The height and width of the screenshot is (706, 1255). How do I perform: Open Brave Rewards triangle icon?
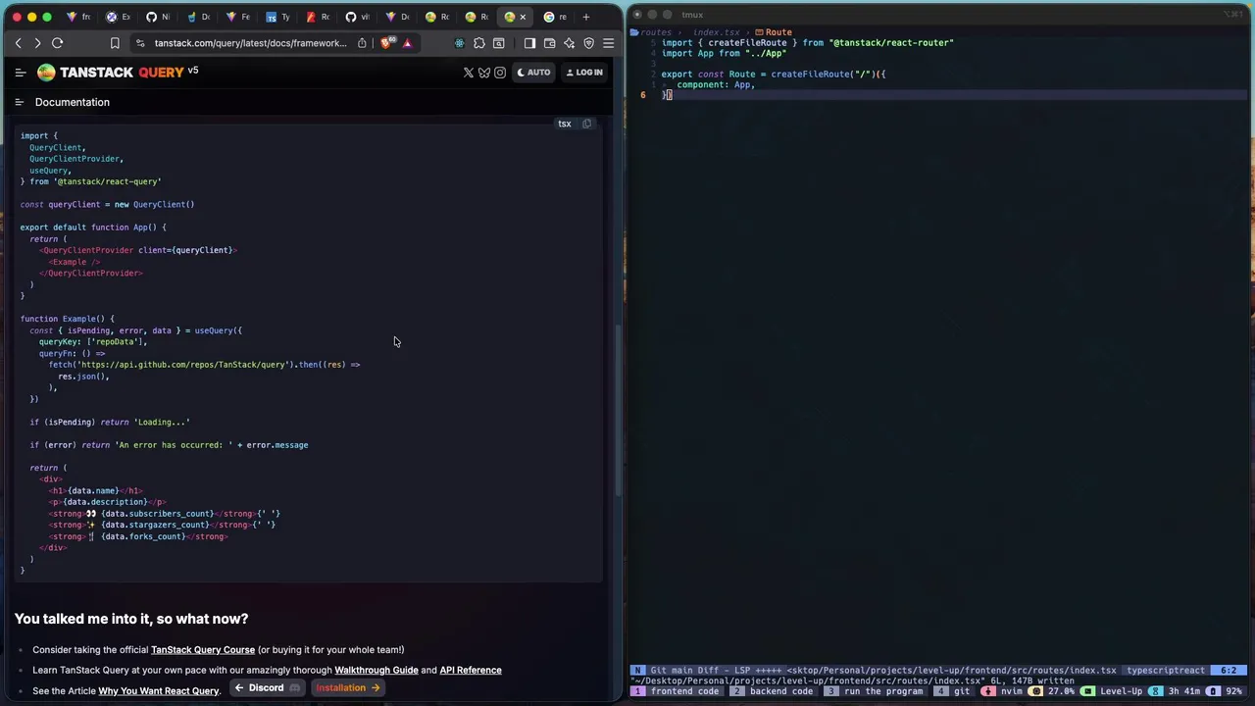407,43
